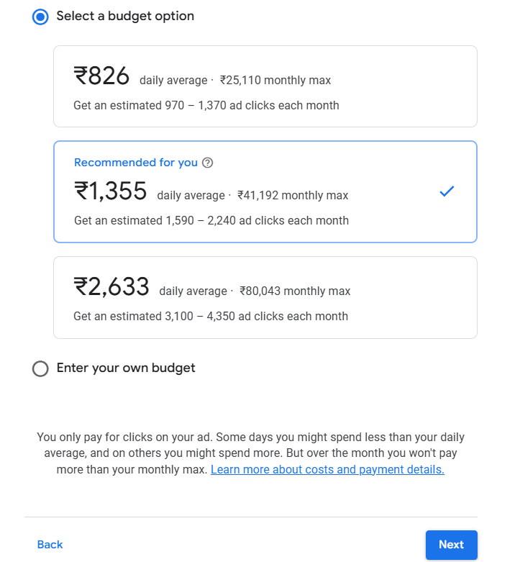520x562 pixels.
Task: Go Back to the previous step
Action: (x=50, y=545)
